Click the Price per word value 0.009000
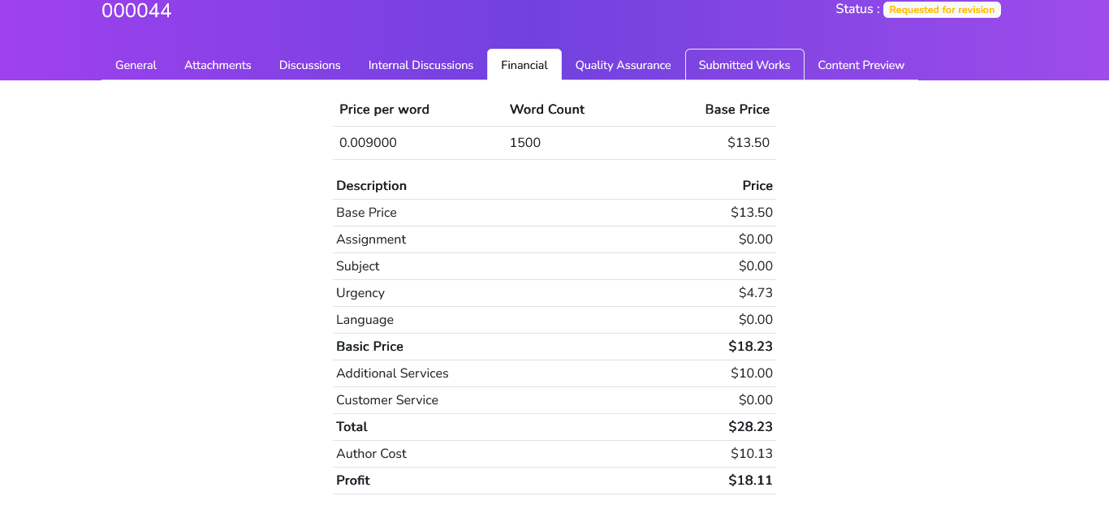The image size is (1109, 522). pos(368,143)
